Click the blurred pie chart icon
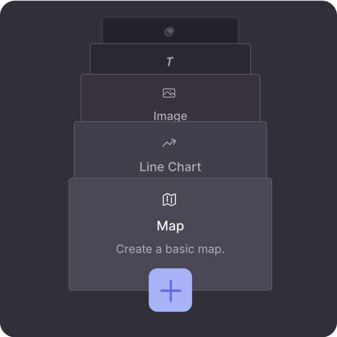337x337 pixels. pyautogui.click(x=169, y=32)
